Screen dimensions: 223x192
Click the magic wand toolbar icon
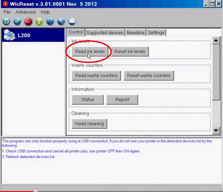point(61,21)
